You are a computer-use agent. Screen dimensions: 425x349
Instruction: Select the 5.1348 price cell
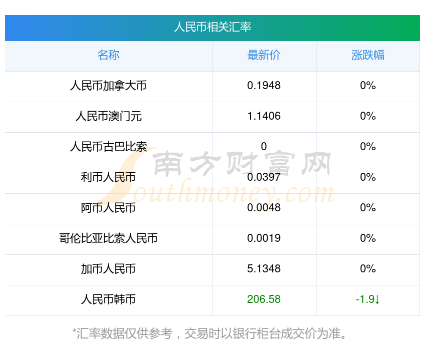point(264,269)
